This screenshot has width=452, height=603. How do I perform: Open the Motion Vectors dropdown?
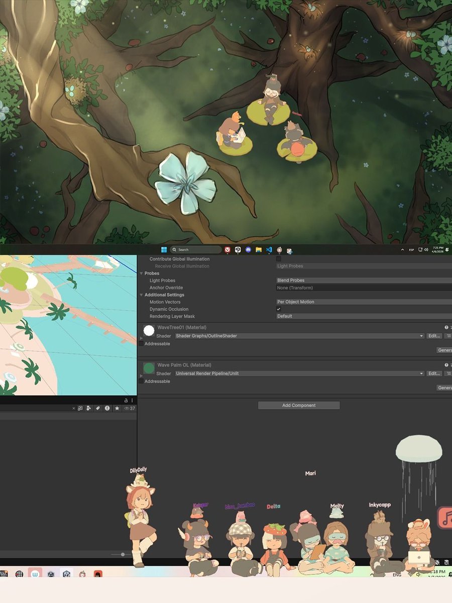tap(364, 302)
